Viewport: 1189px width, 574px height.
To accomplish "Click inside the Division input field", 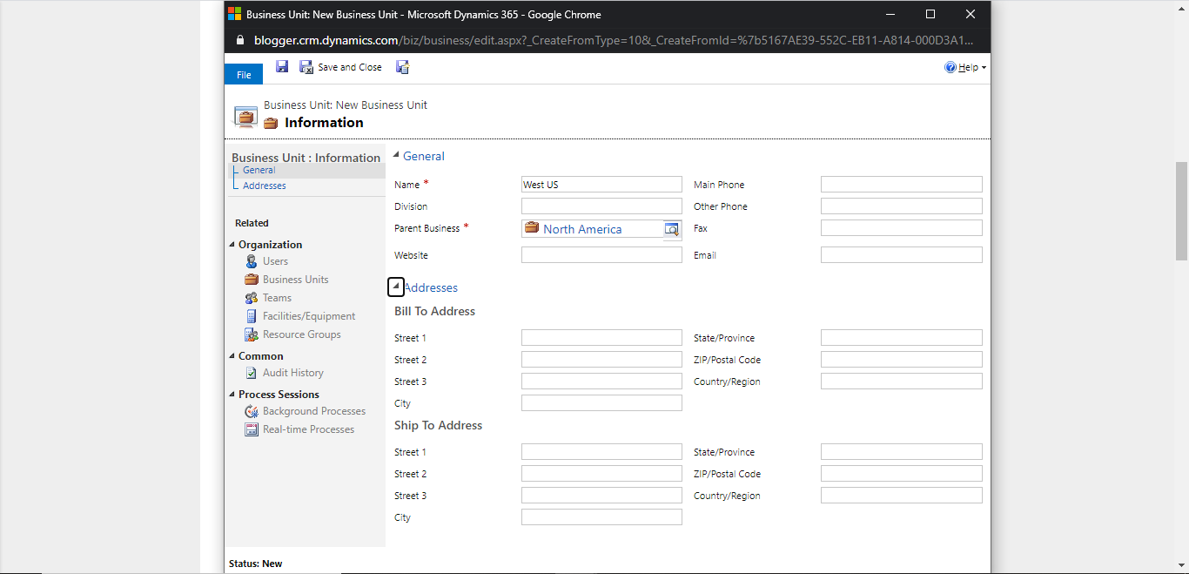I will tap(601, 206).
